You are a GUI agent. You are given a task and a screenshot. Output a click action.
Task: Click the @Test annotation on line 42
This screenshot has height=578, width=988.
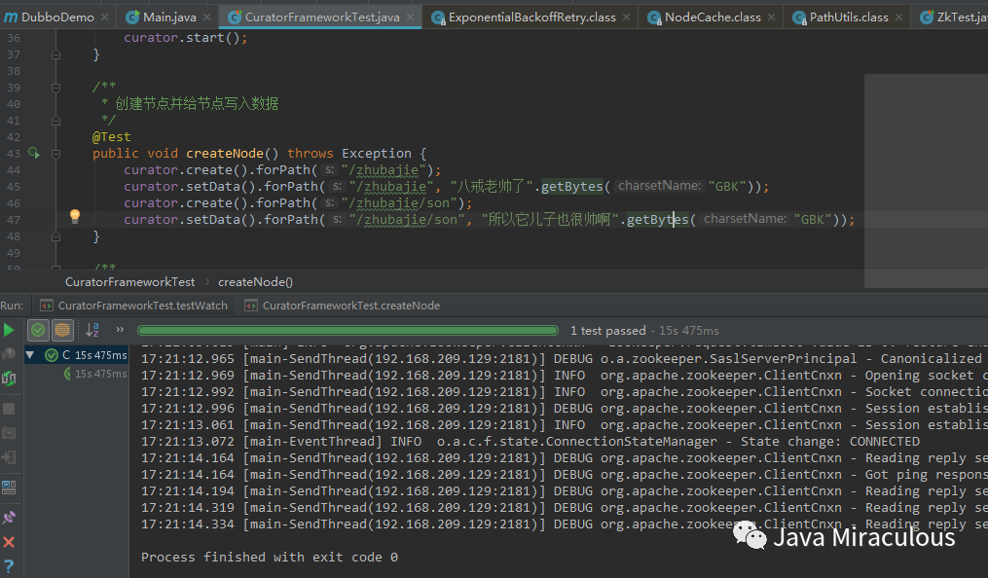point(112,136)
